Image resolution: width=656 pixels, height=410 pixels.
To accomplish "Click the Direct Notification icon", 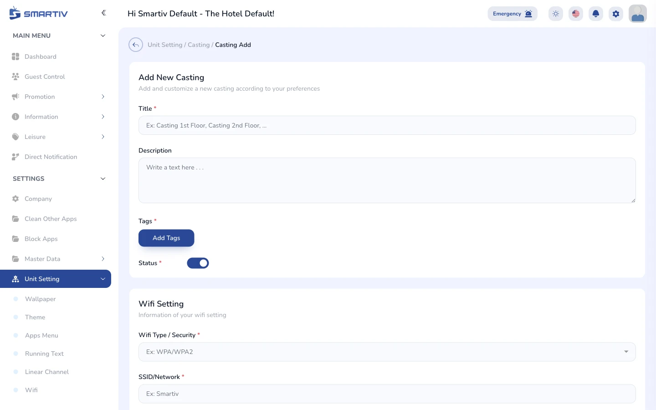I will pos(15,157).
